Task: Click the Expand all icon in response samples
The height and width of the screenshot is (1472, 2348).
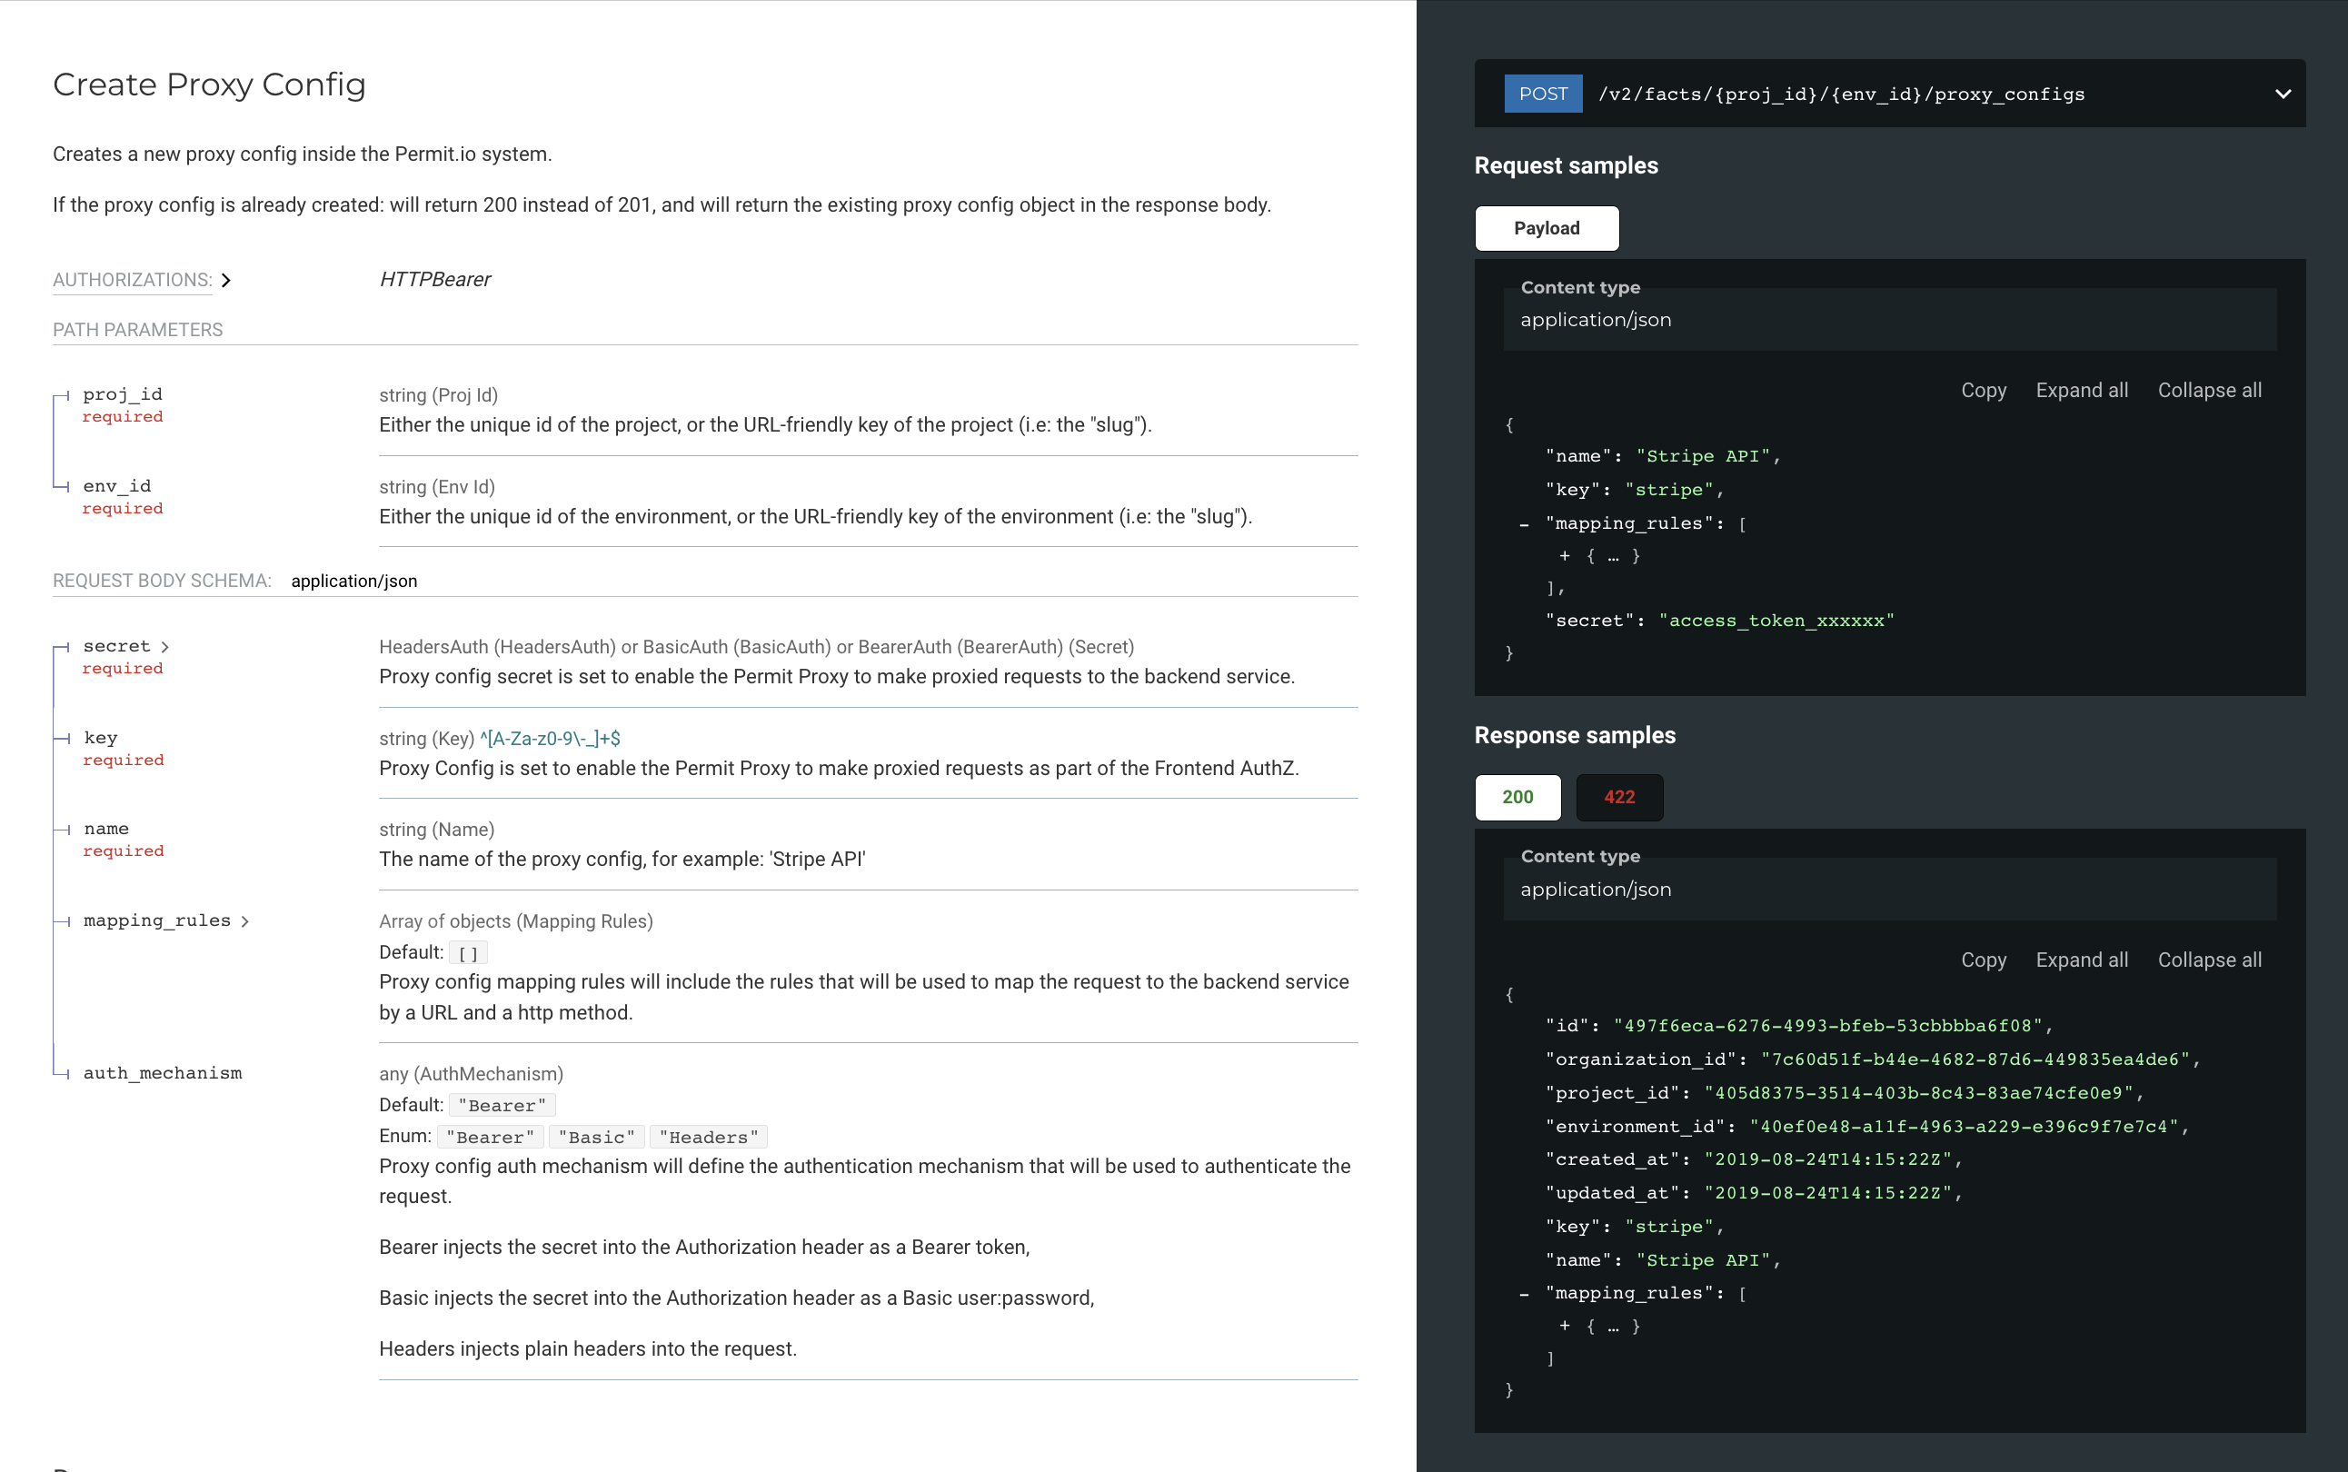Action: tap(2080, 958)
